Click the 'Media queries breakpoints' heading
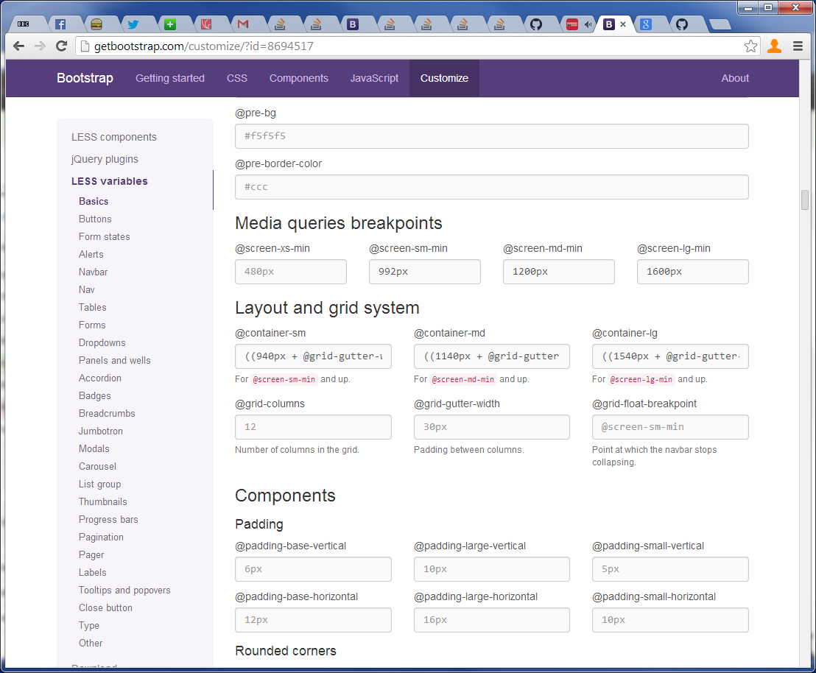 click(x=339, y=223)
